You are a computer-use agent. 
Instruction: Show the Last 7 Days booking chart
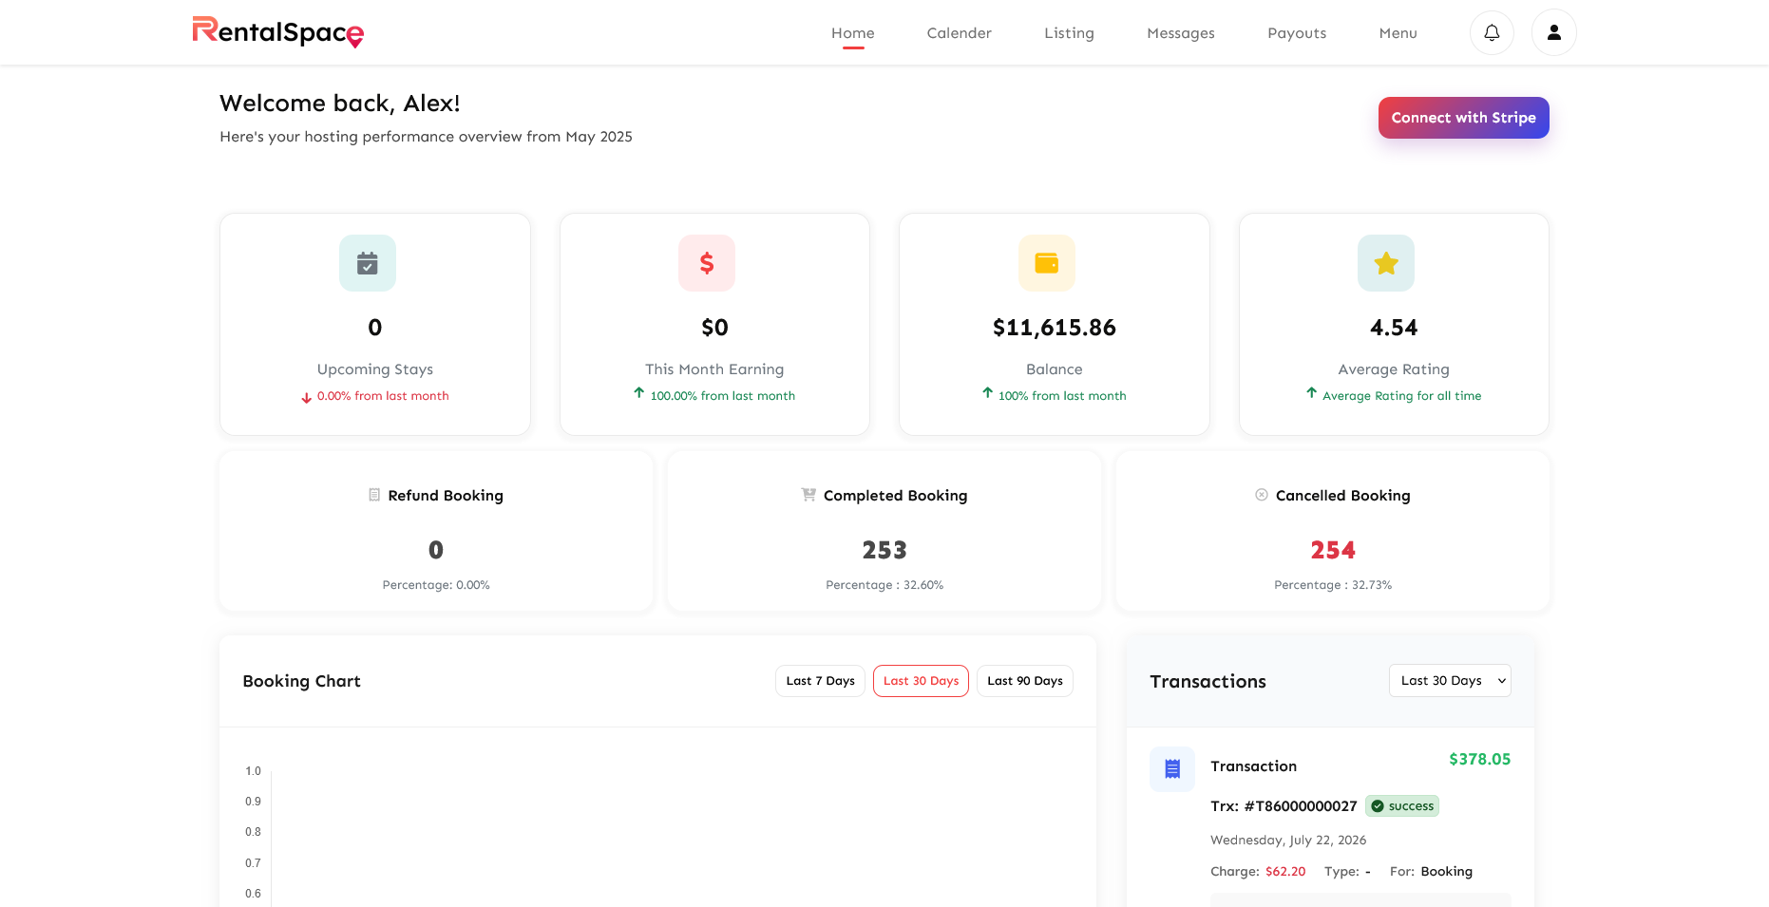pos(821,681)
